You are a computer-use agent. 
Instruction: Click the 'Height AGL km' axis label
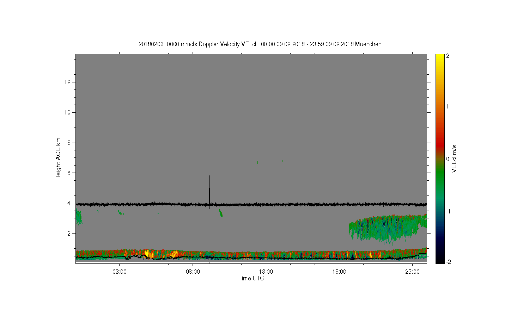[x=58, y=158]
